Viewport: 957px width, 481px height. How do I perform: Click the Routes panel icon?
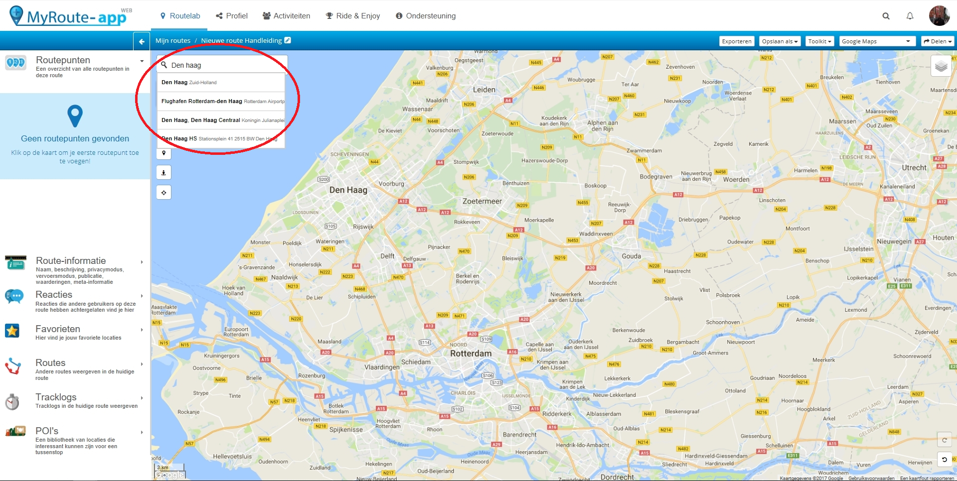click(13, 366)
